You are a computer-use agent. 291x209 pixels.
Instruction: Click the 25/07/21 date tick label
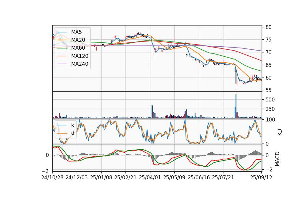pos(223,177)
